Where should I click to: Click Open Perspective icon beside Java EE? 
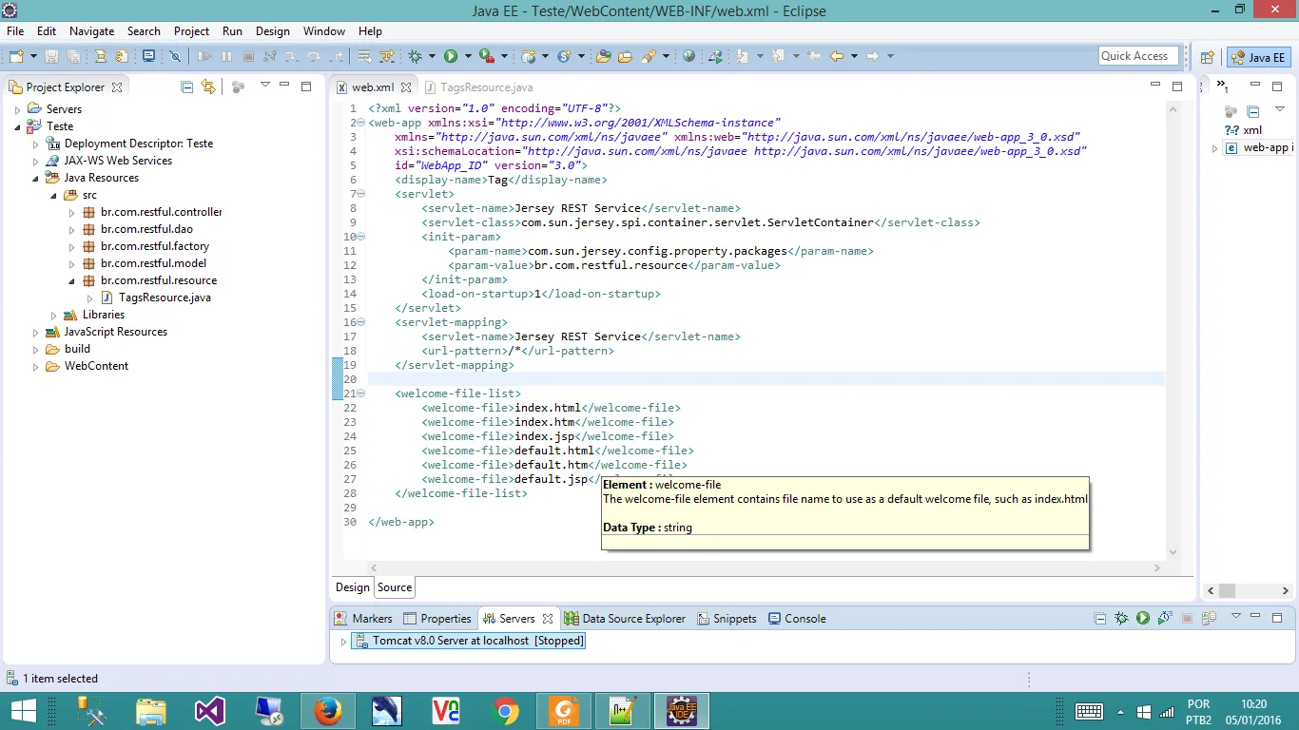[1207, 57]
